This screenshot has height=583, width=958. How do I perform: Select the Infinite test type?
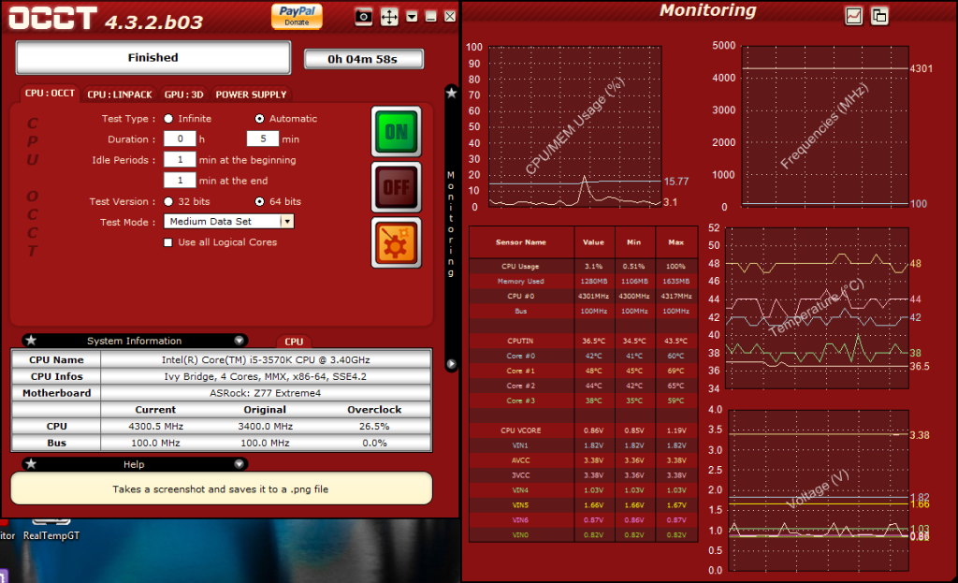(x=168, y=119)
